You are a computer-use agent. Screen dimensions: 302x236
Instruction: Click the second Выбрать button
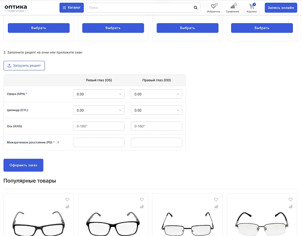113,28
